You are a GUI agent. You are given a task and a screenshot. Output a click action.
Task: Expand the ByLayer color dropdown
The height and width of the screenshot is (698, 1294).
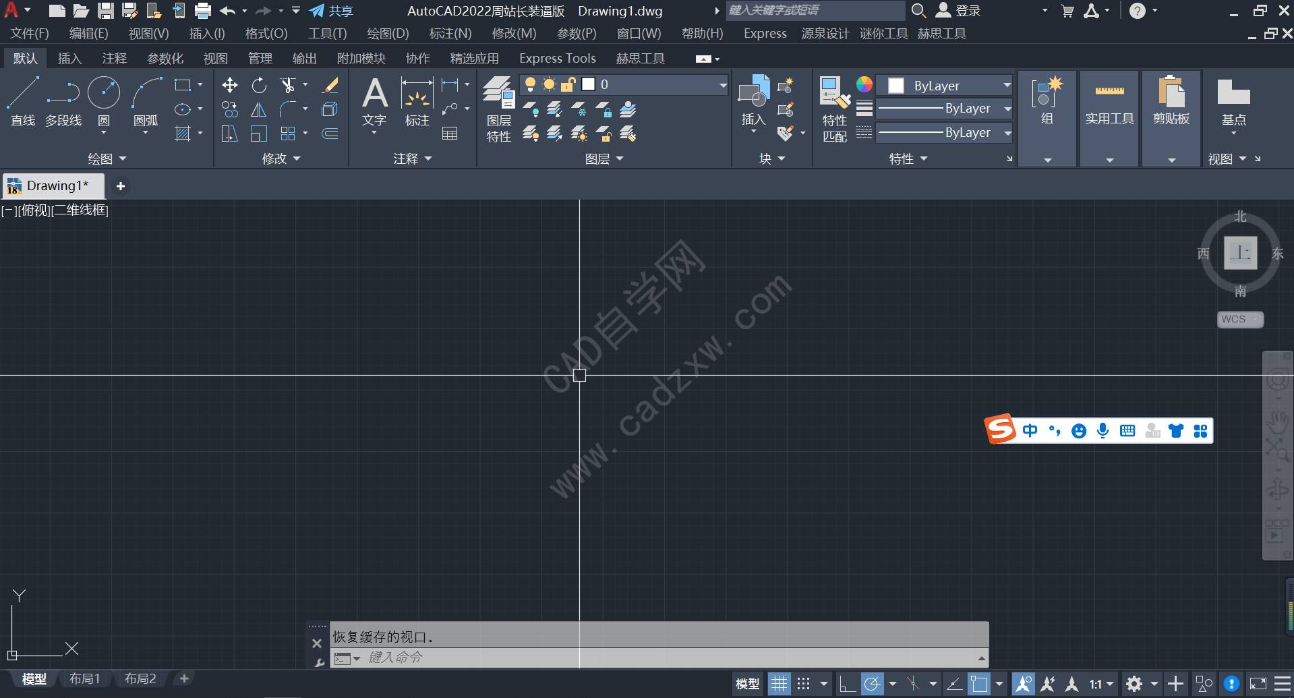pyautogui.click(x=1007, y=85)
